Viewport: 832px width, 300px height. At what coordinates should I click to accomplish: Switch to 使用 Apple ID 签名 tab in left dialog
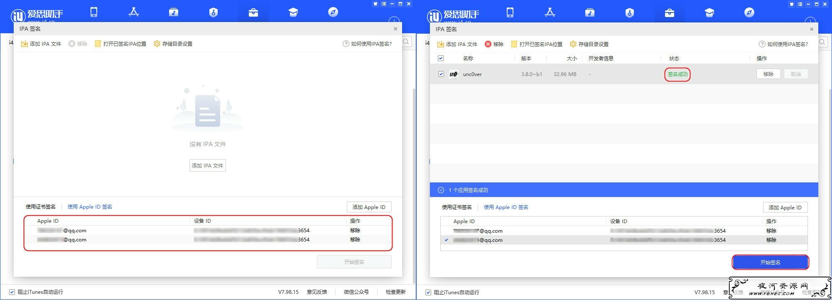(90, 207)
